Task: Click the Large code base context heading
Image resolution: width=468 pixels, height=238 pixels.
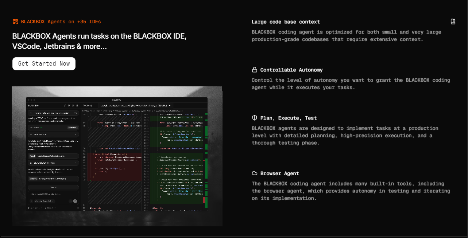Action: (286, 22)
